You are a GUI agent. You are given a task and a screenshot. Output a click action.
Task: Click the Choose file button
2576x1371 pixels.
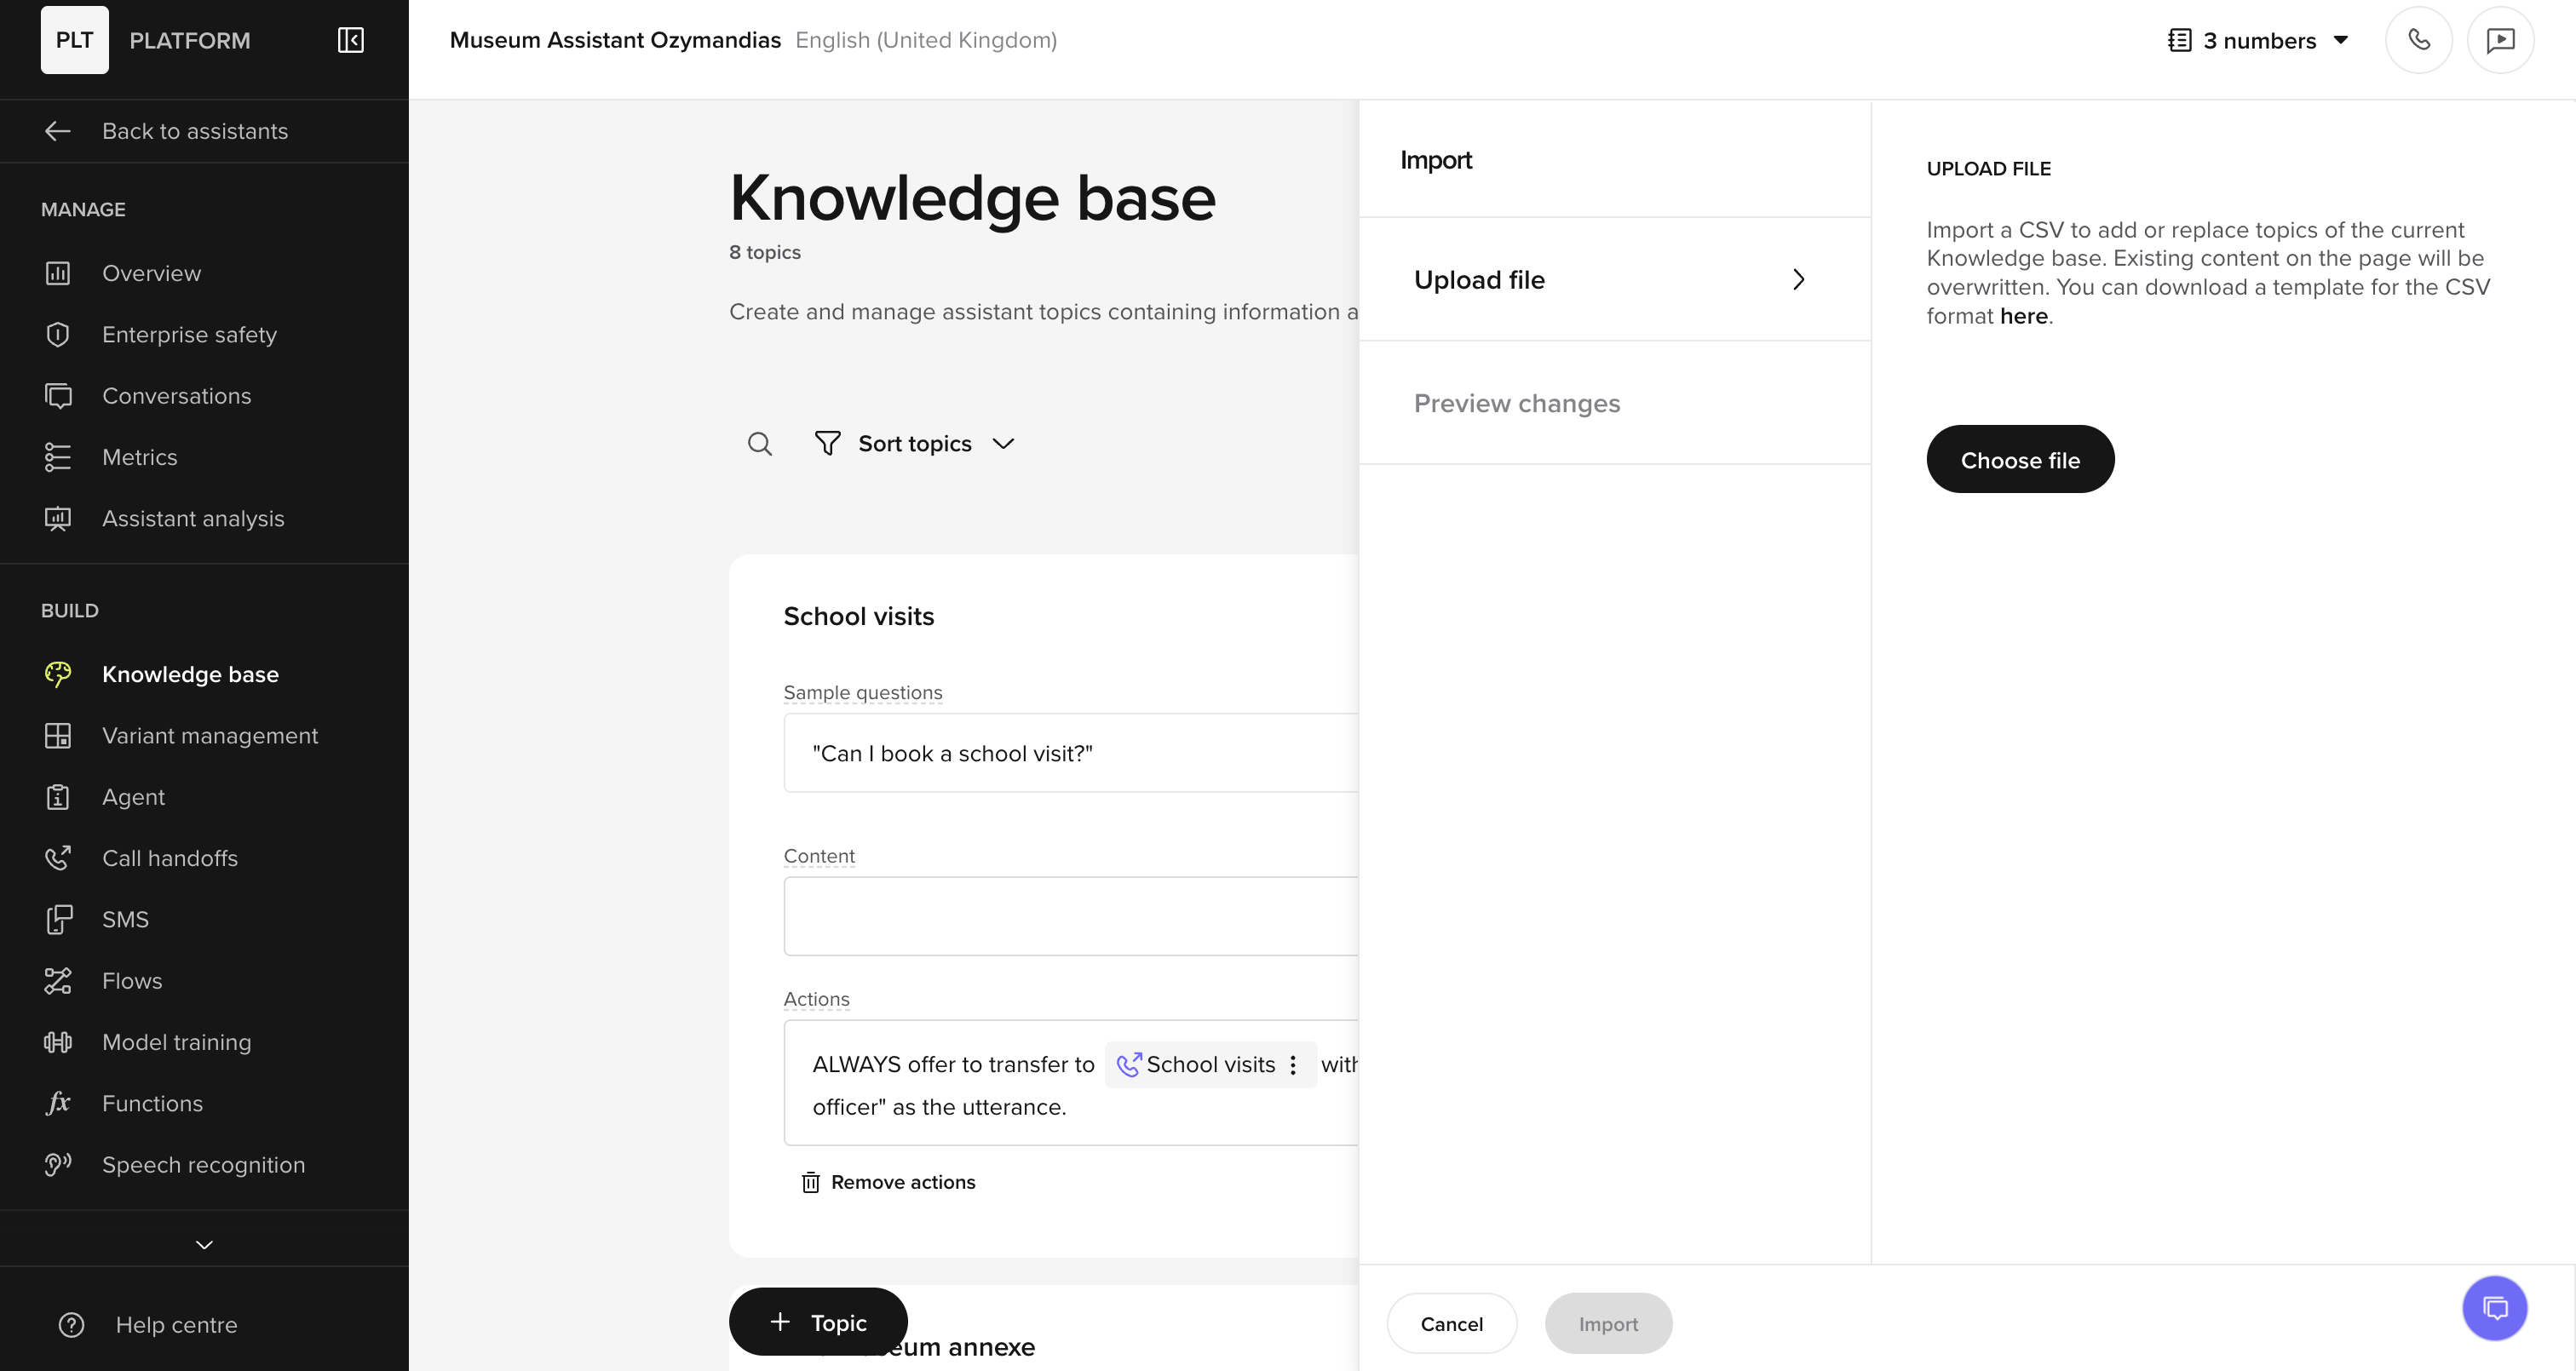[x=2020, y=459]
